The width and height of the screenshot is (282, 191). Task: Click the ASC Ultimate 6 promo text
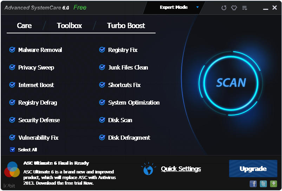[x=69, y=177]
